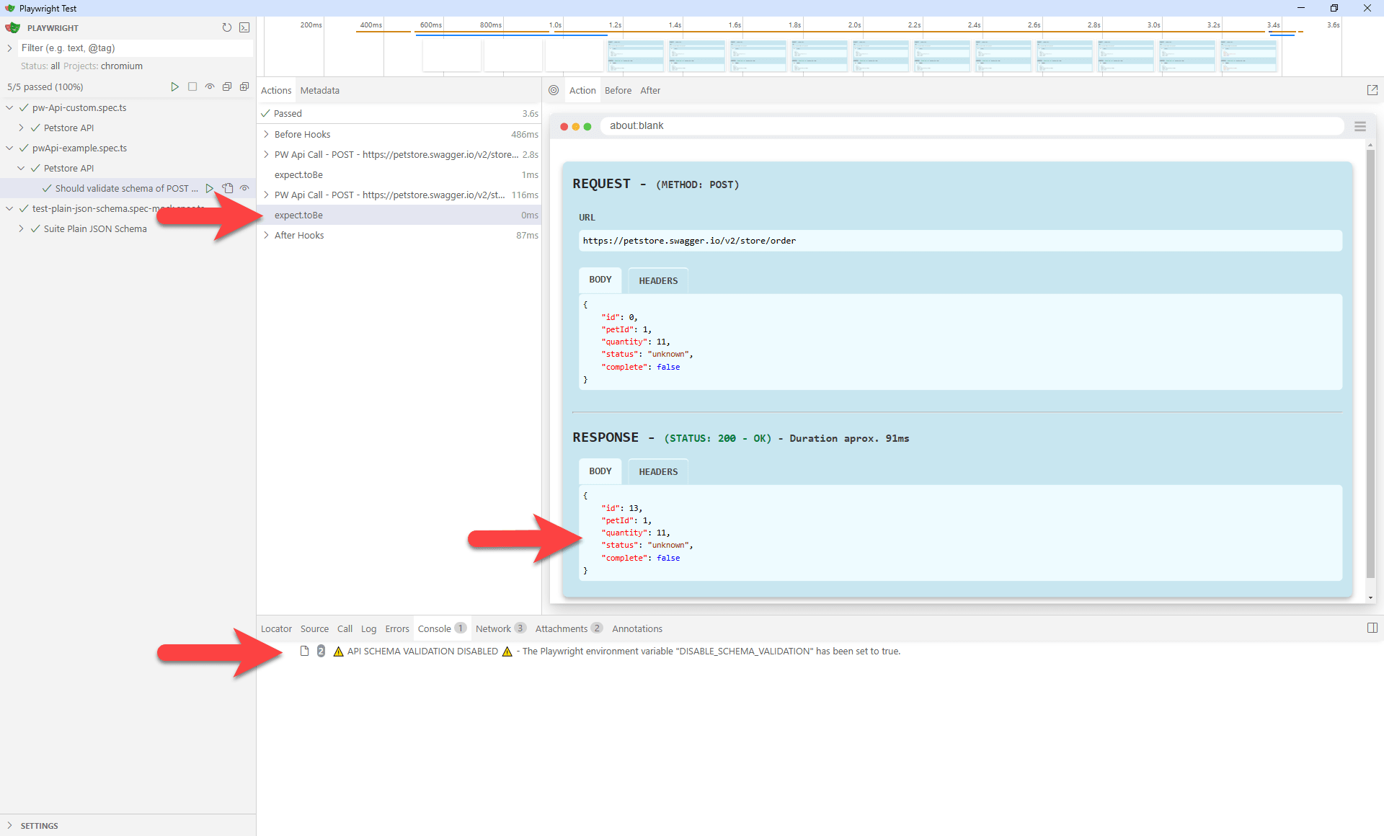This screenshot has height=836, width=1384.
Task: Expand the pw-Api-custom.spec.ts Petstore API suite
Action: [x=21, y=128]
